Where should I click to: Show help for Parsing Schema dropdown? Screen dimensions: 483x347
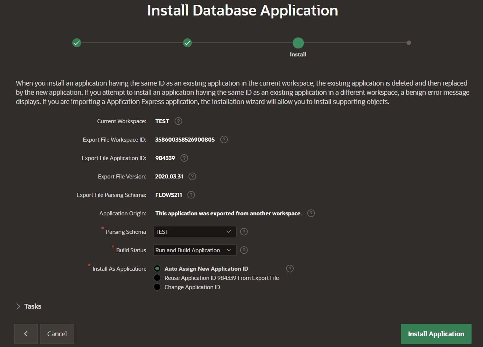tap(244, 232)
